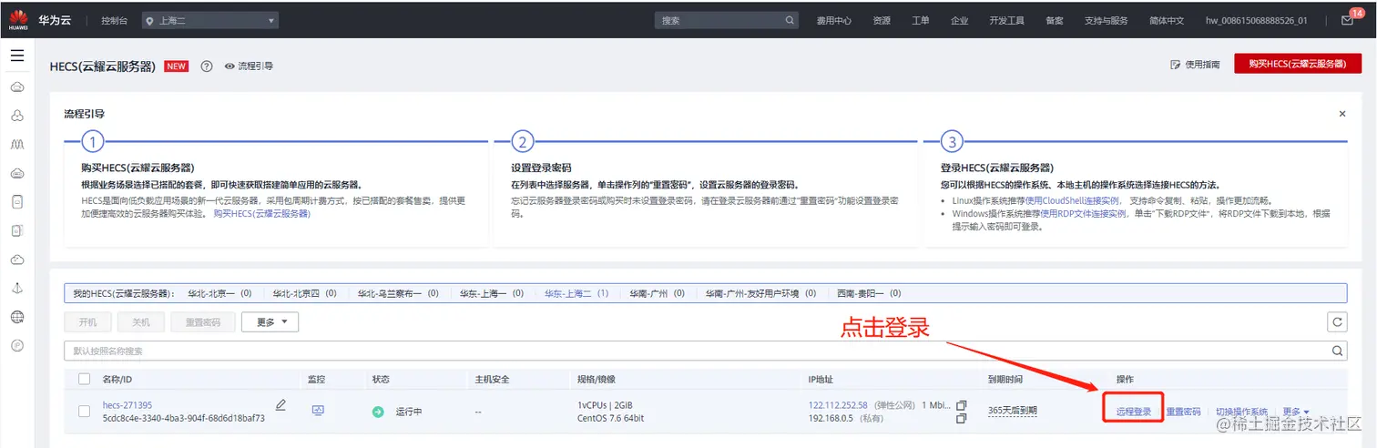Click the 365天后到期 expiry text

click(x=1013, y=411)
